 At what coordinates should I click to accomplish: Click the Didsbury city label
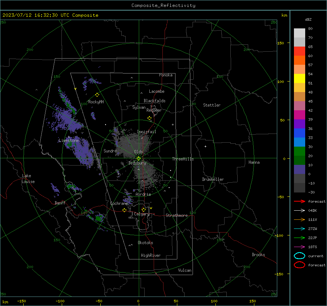tap(137, 163)
